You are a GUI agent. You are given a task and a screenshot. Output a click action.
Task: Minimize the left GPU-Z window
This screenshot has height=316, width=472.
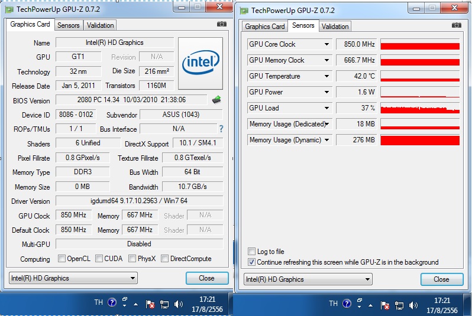(x=182, y=7)
